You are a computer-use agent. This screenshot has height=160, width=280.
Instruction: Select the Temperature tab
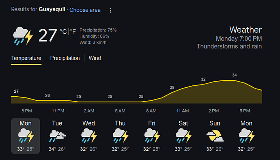pos(26,58)
